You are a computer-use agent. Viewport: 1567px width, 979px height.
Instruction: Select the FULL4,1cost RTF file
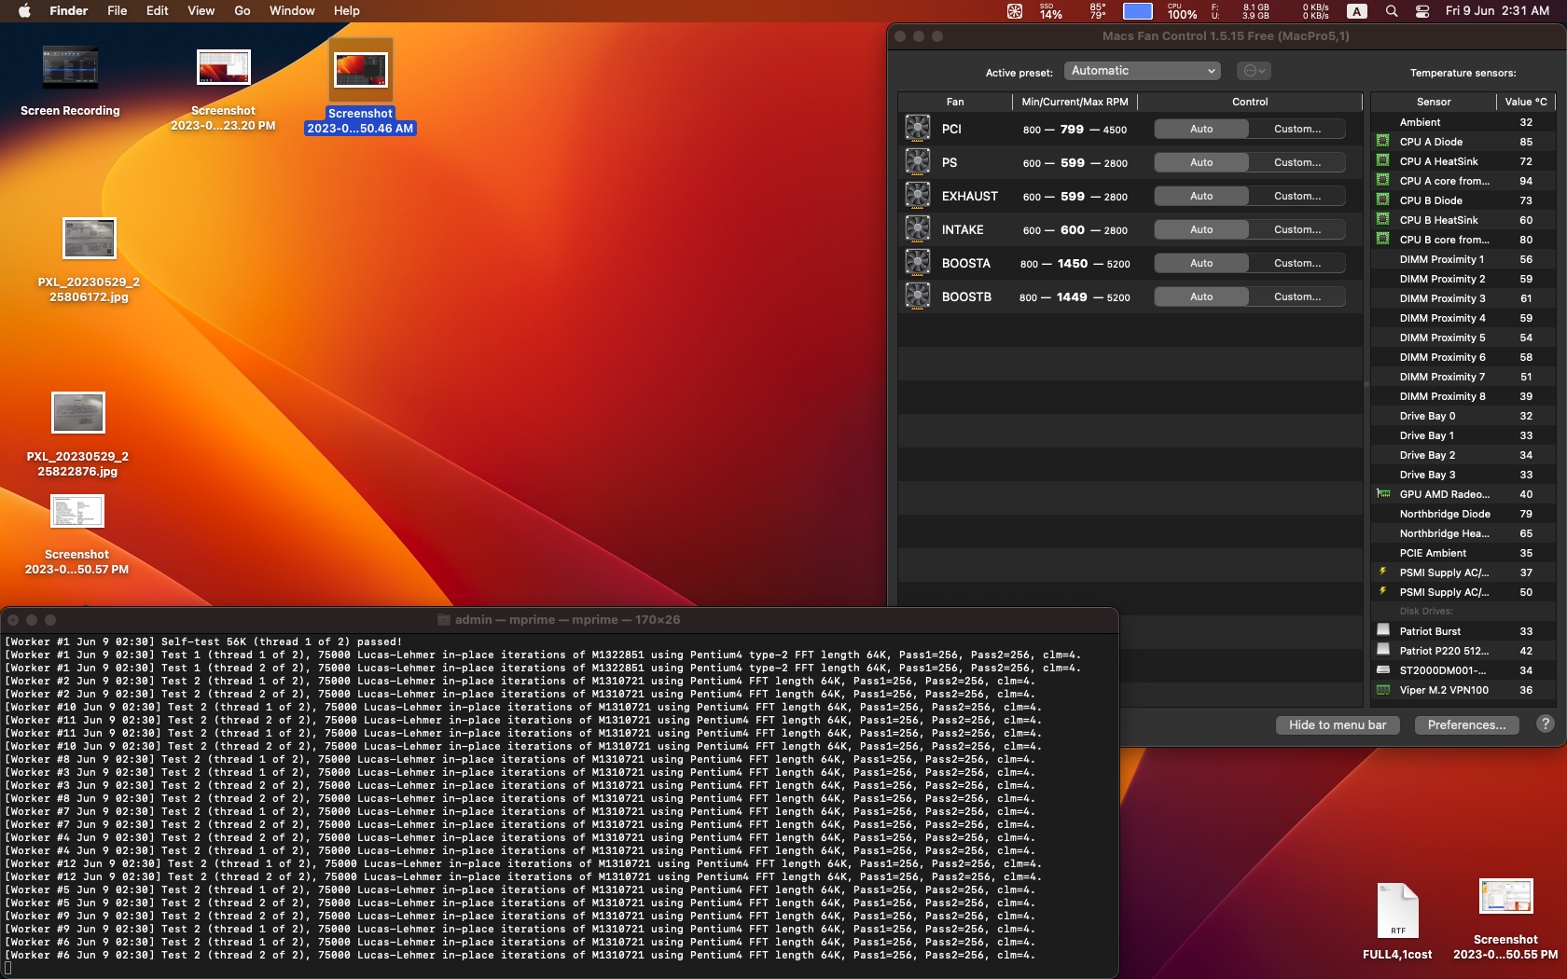click(x=1397, y=912)
